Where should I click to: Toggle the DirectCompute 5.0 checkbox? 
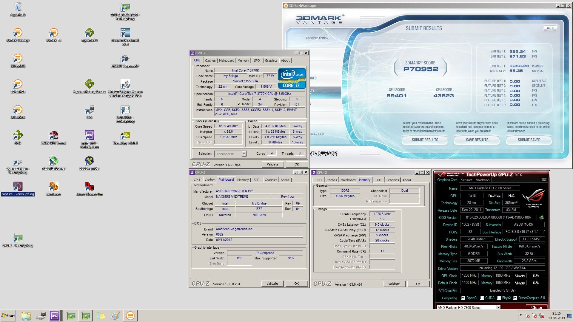point(515,298)
